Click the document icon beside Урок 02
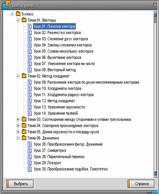 pyautogui.click(x=30, y=33)
